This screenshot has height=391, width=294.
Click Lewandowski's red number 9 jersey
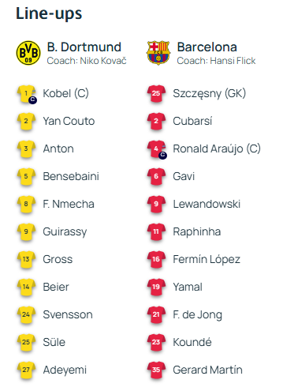click(156, 205)
